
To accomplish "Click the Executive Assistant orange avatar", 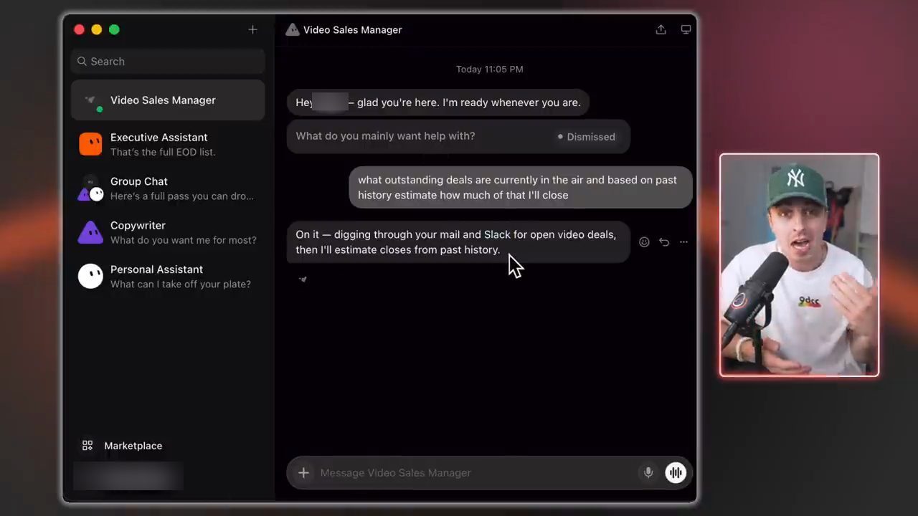I will [x=90, y=144].
